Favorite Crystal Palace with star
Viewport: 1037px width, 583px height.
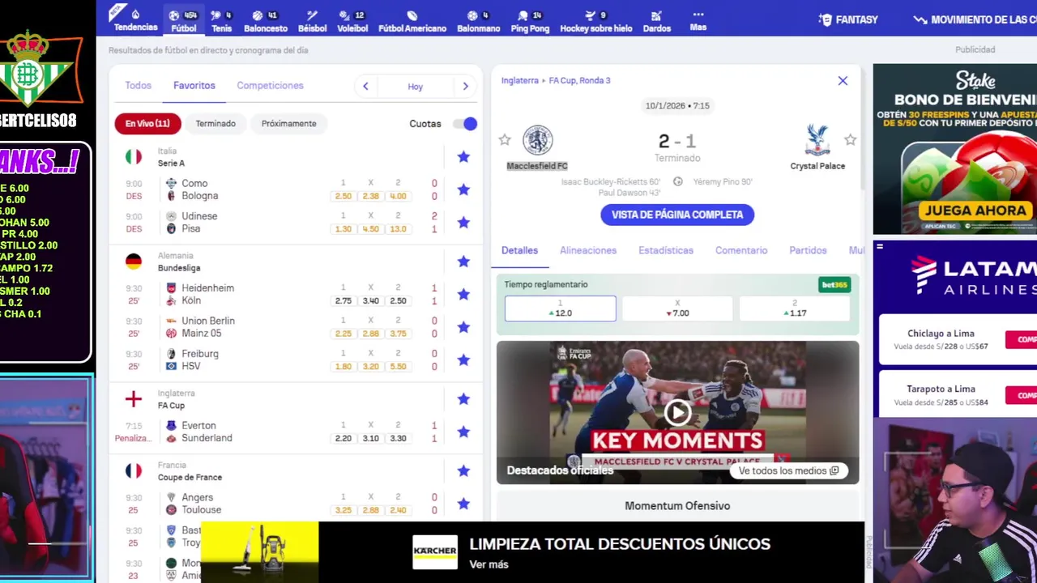coord(850,140)
